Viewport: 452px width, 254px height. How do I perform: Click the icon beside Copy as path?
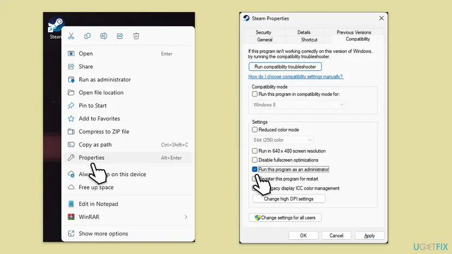[71, 144]
